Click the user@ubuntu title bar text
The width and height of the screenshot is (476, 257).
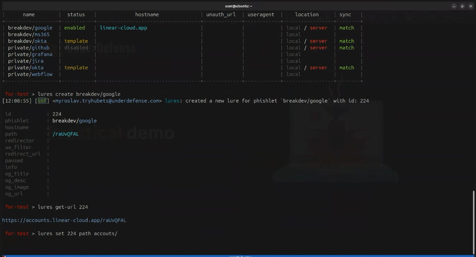point(238,6)
